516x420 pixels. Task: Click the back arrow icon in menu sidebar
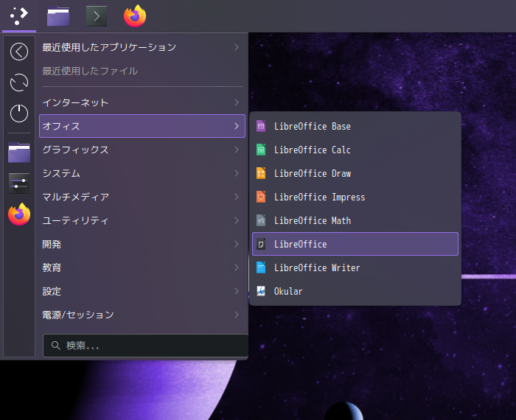pyautogui.click(x=19, y=52)
